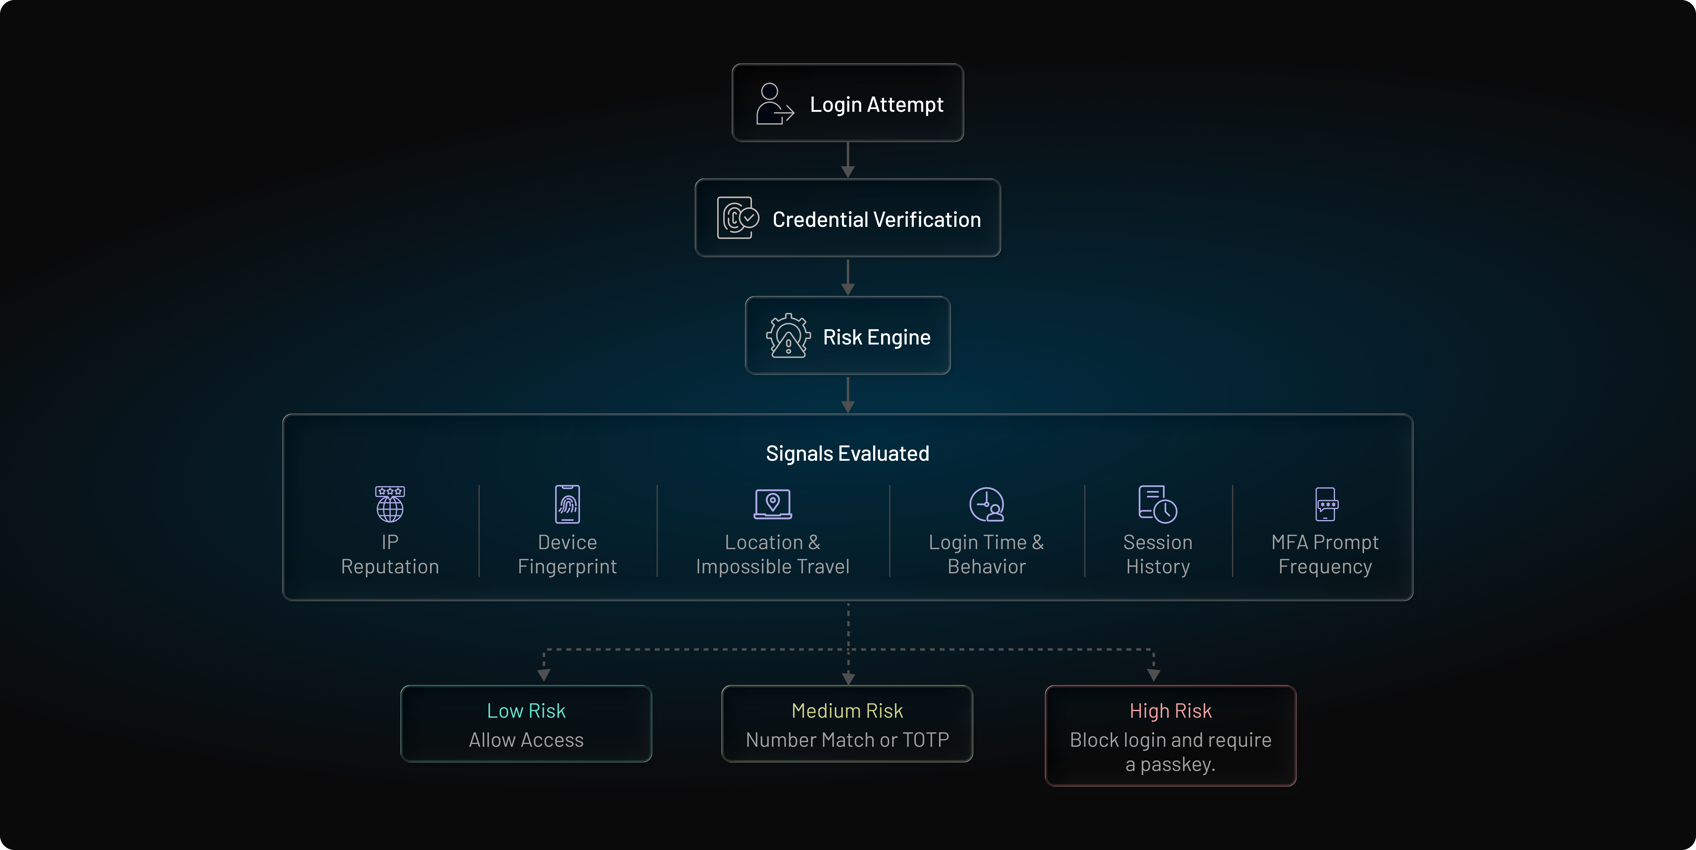The width and height of the screenshot is (1696, 850).
Task: Click the Medium Risk card
Action: point(847,724)
